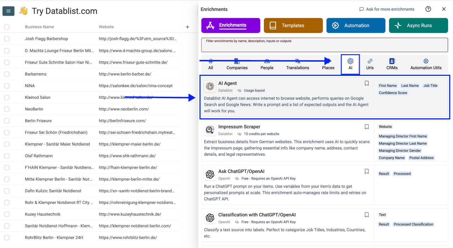Bookmark the AI Agent enrichment
The width and height of the screenshot is (453, 248).
tap(367, 83)
